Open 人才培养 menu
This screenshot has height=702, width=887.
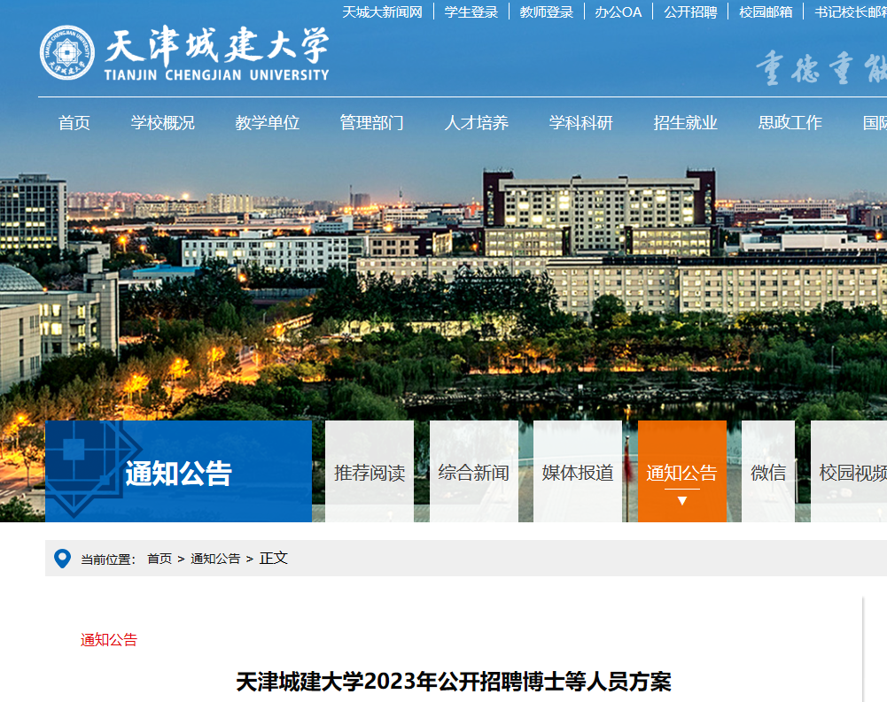tap(477, 123)
